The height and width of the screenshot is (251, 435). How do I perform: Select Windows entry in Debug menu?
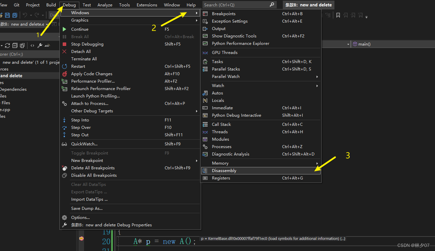(130, 13)
